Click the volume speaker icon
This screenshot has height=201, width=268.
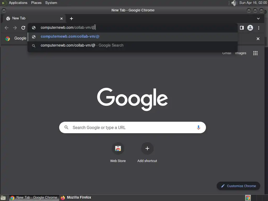pyautogui.click(x=234, y=3)
